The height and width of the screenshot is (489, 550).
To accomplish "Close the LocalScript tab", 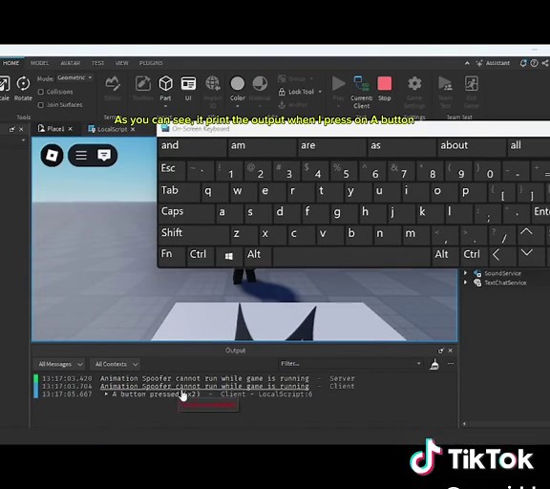I will [133, 130].
